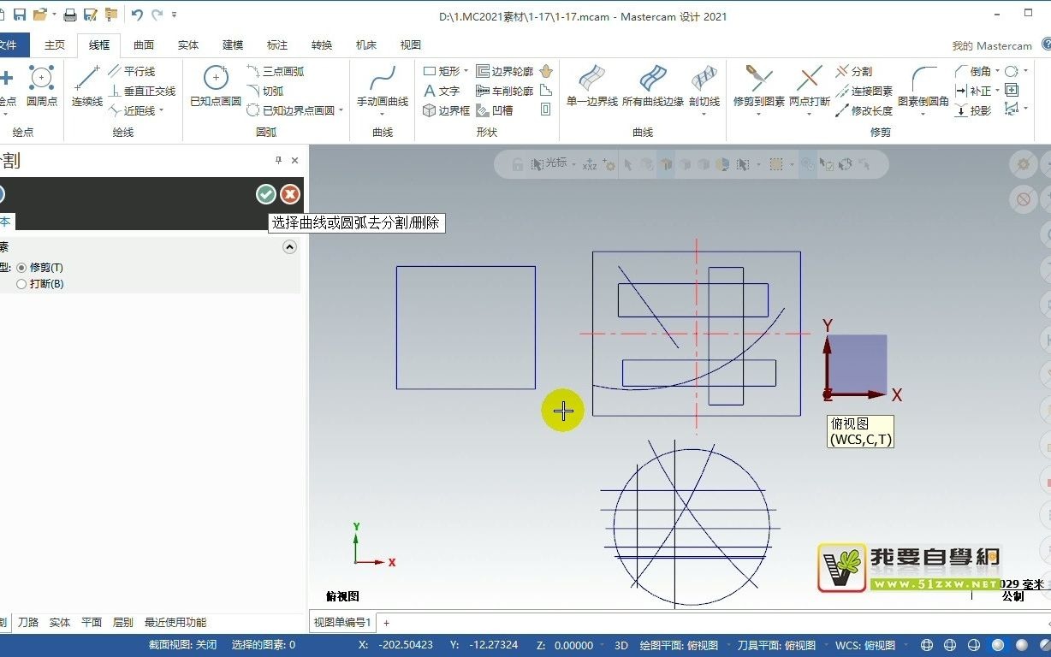The image size is (1051, 657).
Task: Choose the 切弧 tangent arc tool
Action: coord(265,91)
